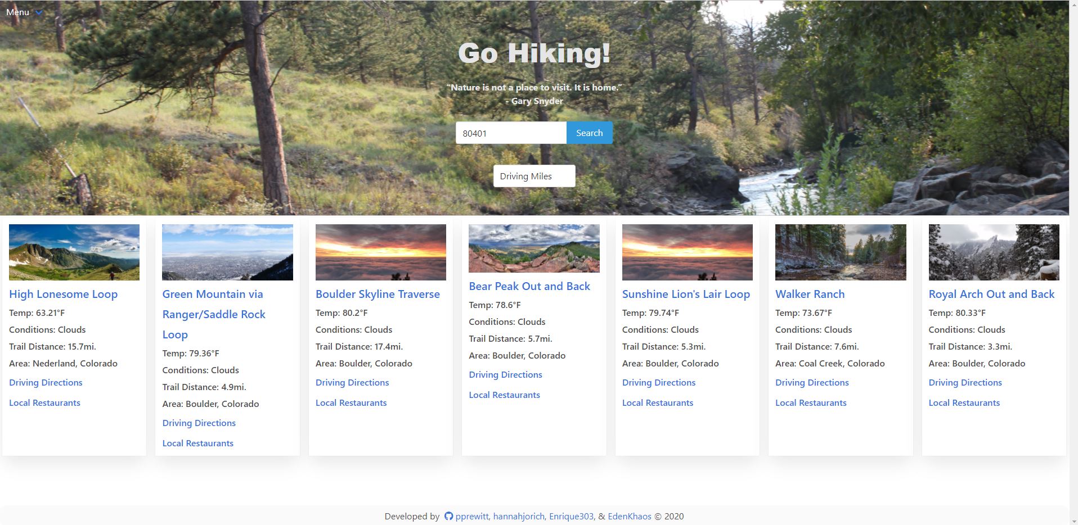Open Driving Directions for Bear Peak Out and Back

tap(505, 374)
